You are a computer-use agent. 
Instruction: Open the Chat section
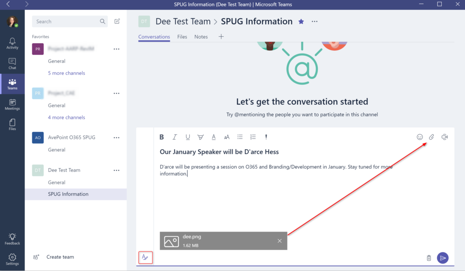(x=12, y=63)
